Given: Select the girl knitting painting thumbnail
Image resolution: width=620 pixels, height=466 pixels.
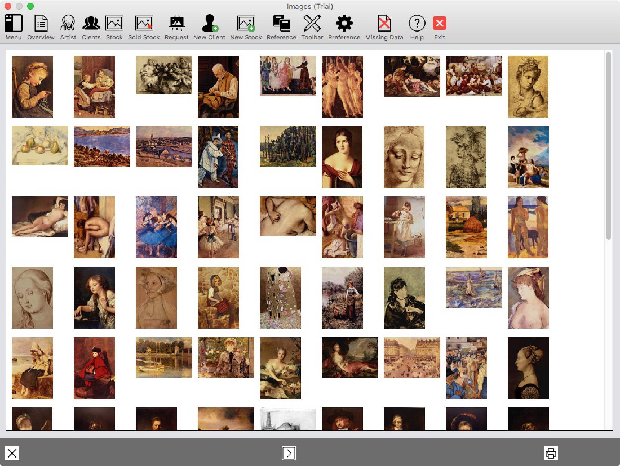Looking at the screenshot, I should (x=32, y=87).
